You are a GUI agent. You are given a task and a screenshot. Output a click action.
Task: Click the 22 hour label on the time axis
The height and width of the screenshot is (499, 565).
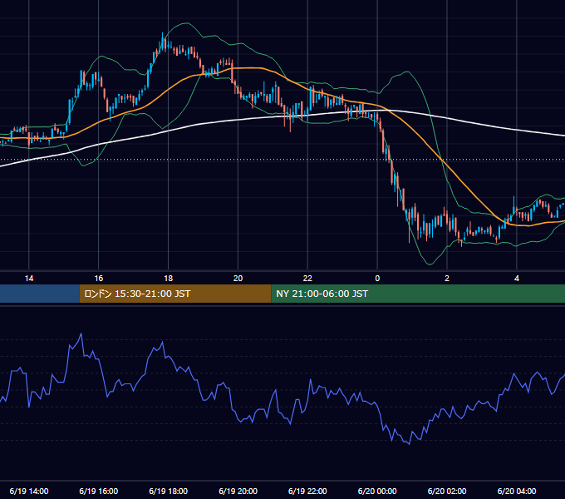[307, 279]
